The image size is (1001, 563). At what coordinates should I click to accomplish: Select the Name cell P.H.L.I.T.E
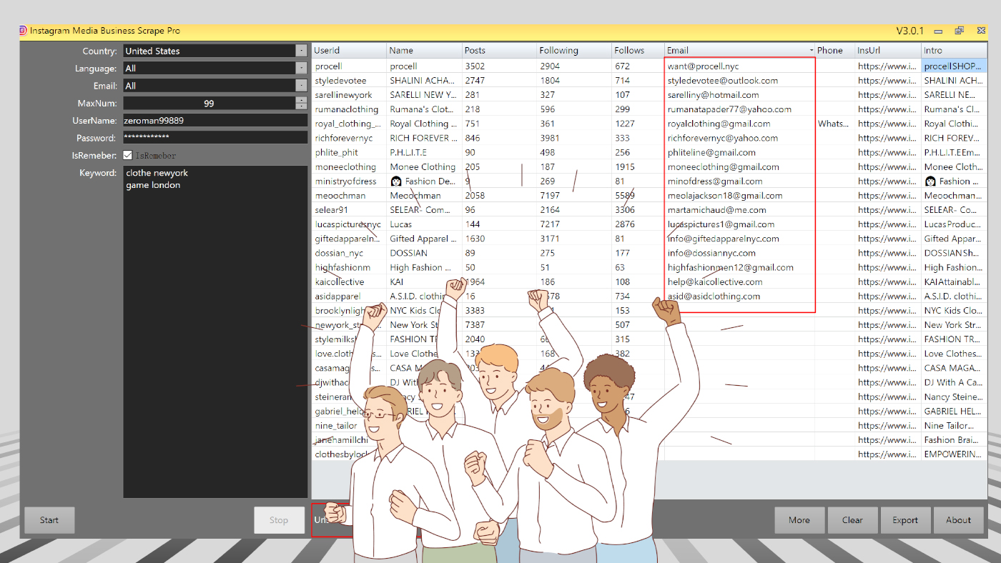point(425,152)
